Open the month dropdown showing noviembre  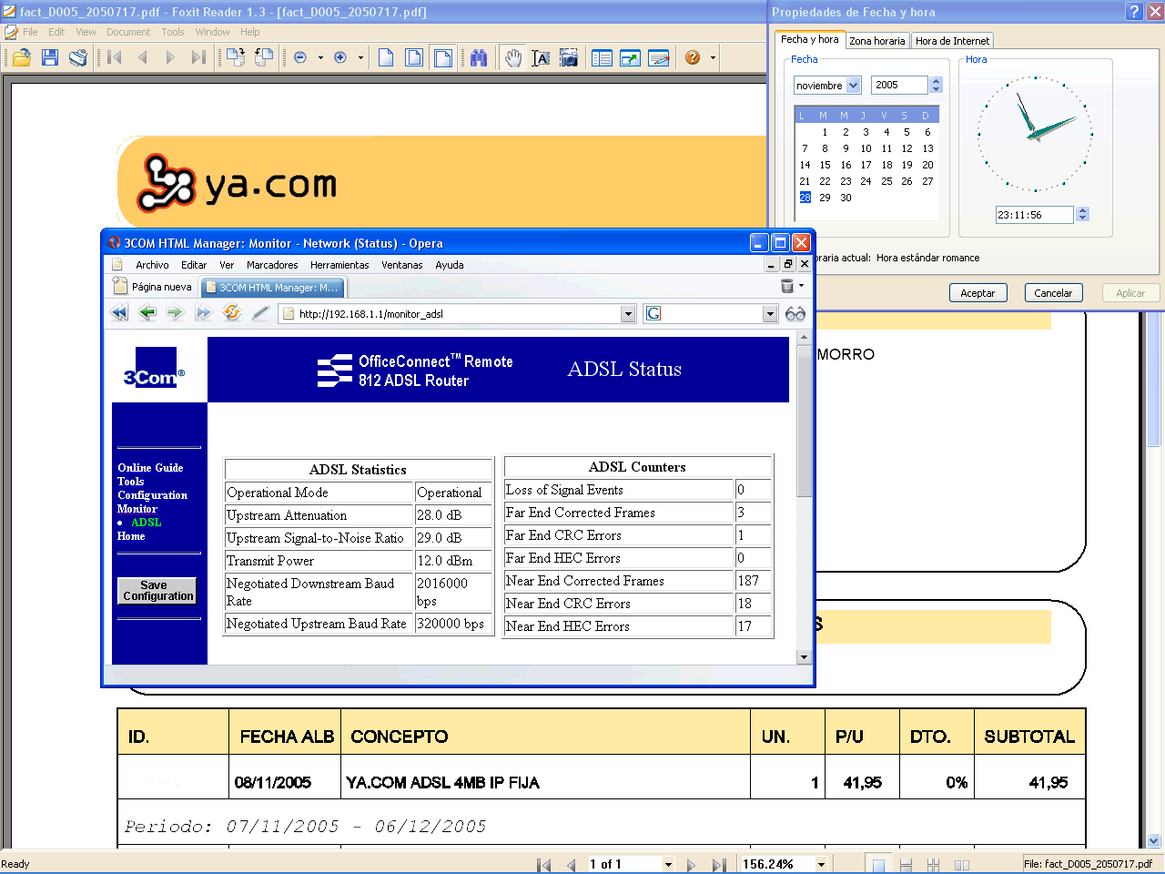(853, 85)
